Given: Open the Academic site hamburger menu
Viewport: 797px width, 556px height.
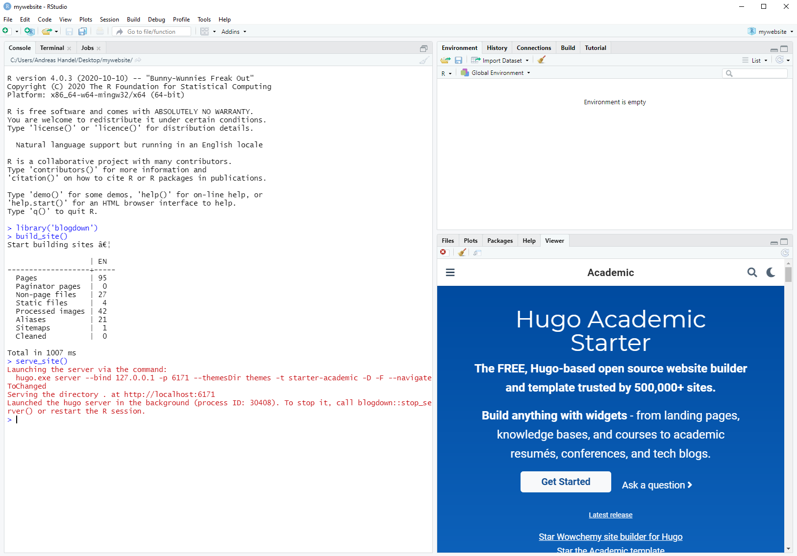Looking at the screenshot, I should tap(450, 272).
